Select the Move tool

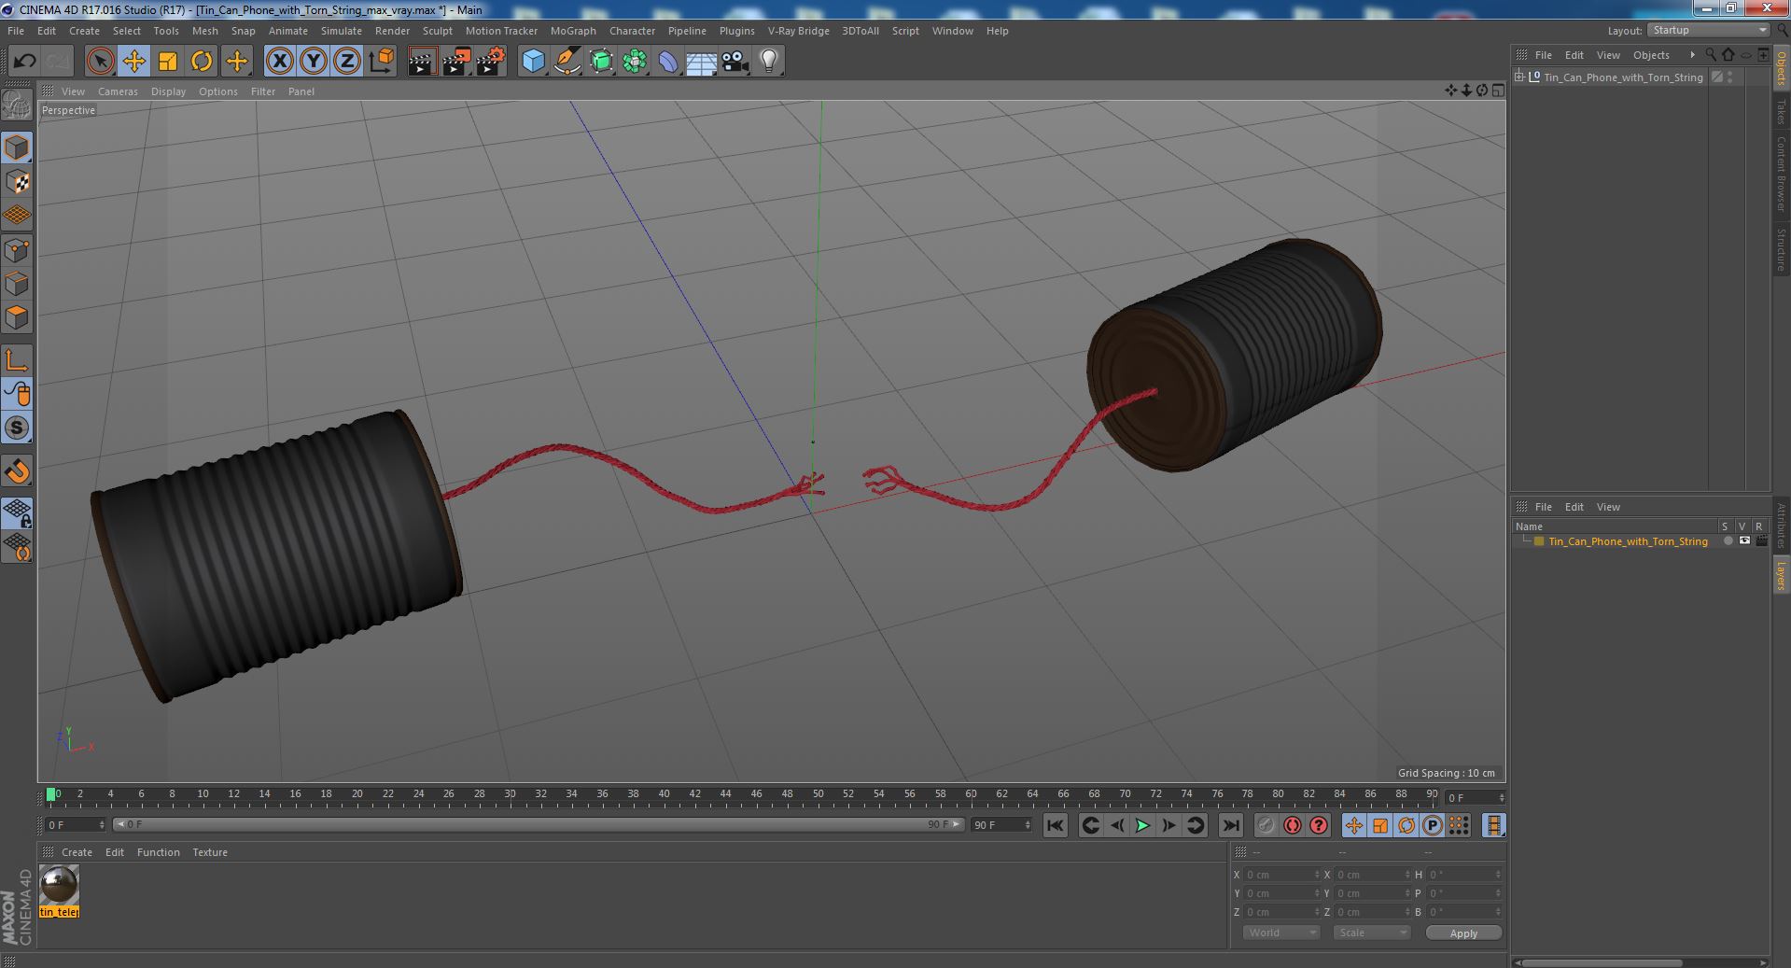click(133, 62)
